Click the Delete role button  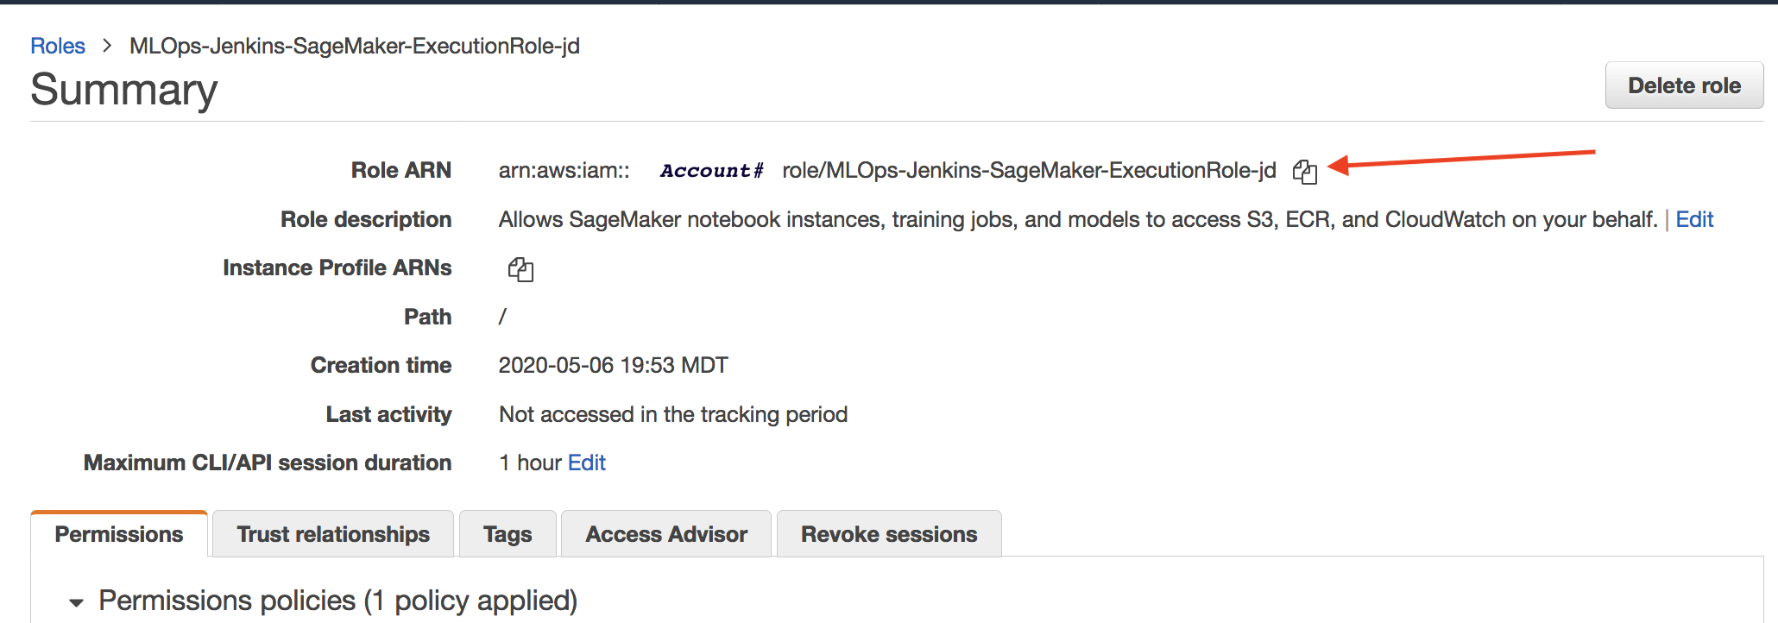tap(1684, 85)
